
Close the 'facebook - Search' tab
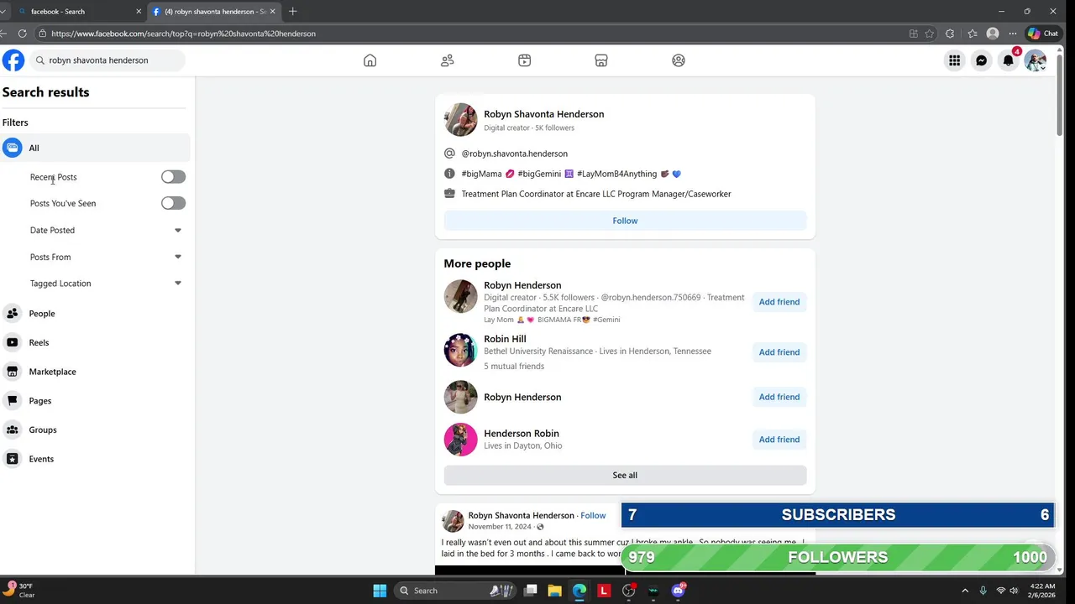coord(139,12)
